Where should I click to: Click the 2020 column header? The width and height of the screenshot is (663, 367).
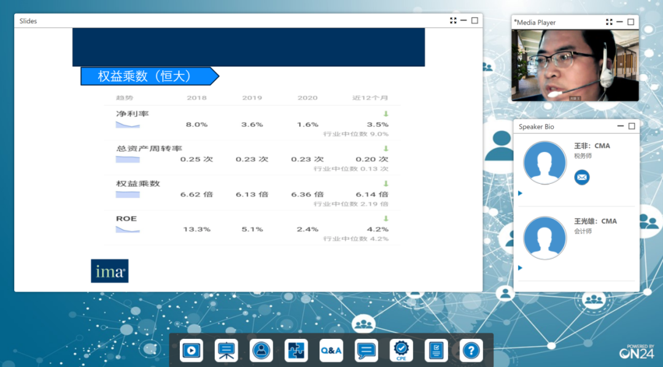click(x=308, y=98)
